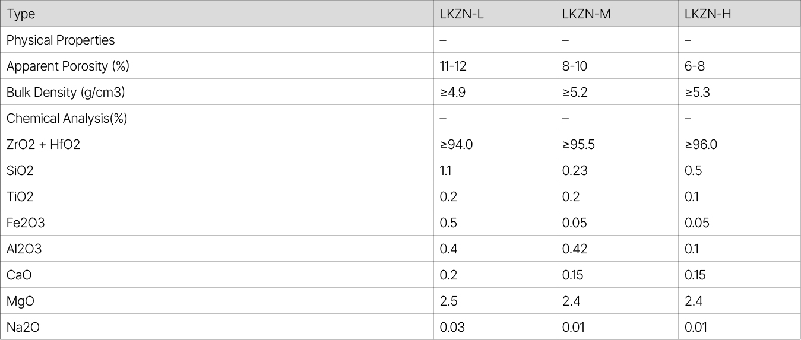Select the Type header cell

click(21, 14)
